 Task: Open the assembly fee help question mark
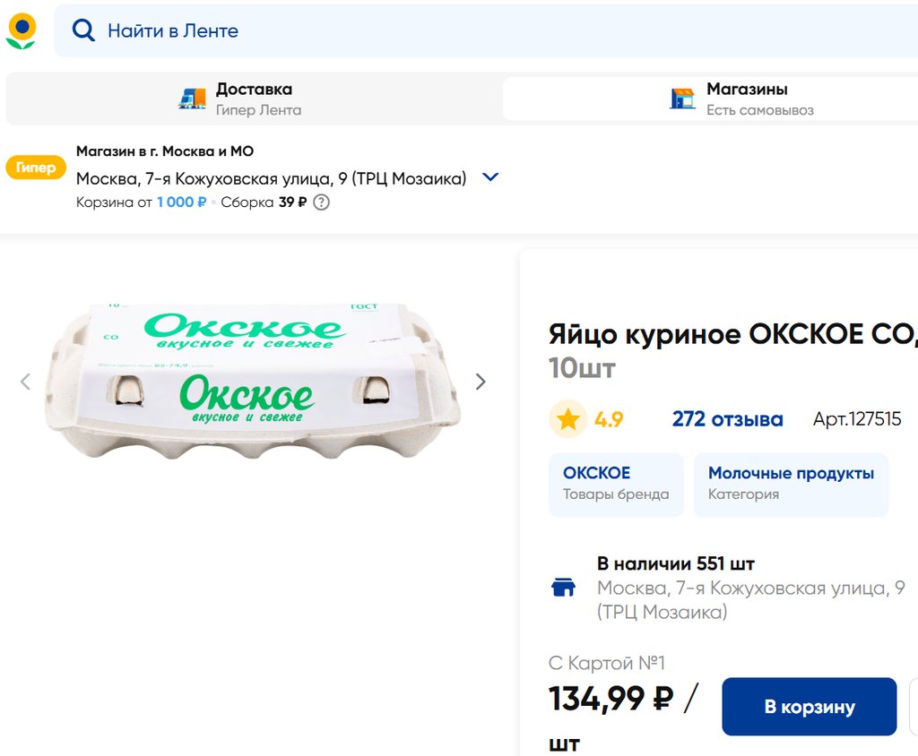click(321, 202)
